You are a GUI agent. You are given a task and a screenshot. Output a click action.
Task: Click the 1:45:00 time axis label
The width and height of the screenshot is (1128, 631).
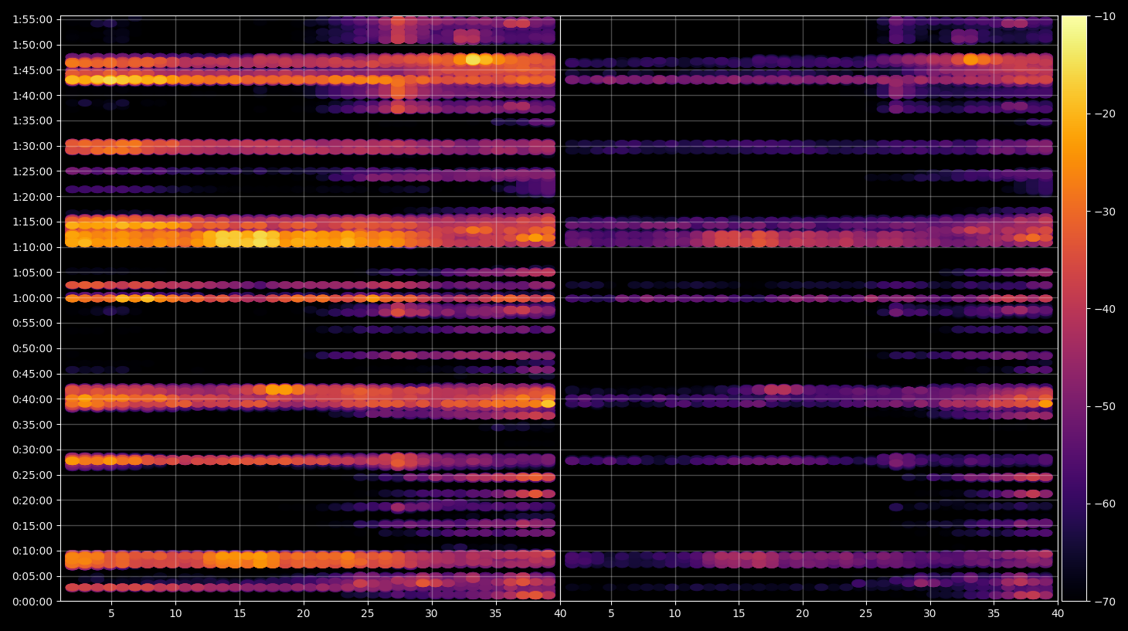tap(32, 70)
